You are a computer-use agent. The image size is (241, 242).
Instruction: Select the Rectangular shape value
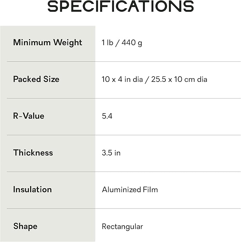click(122, 226)
